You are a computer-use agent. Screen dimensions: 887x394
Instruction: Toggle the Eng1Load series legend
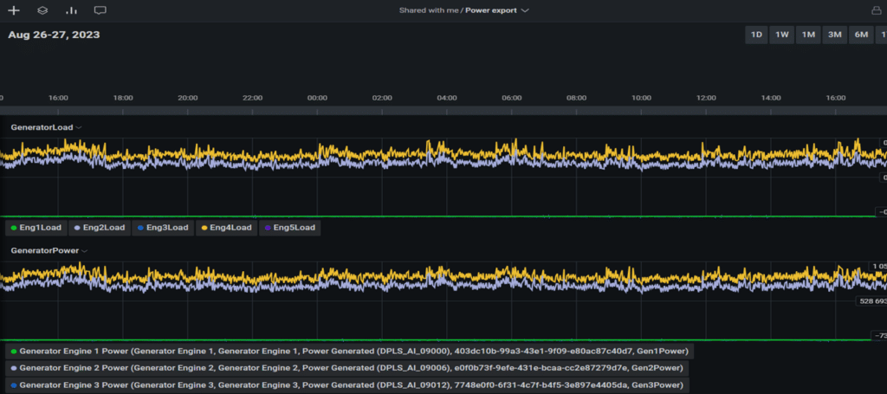coord(36,228)
